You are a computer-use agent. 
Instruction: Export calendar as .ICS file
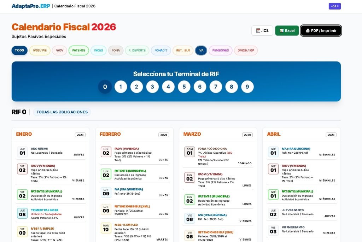(262, 31)
